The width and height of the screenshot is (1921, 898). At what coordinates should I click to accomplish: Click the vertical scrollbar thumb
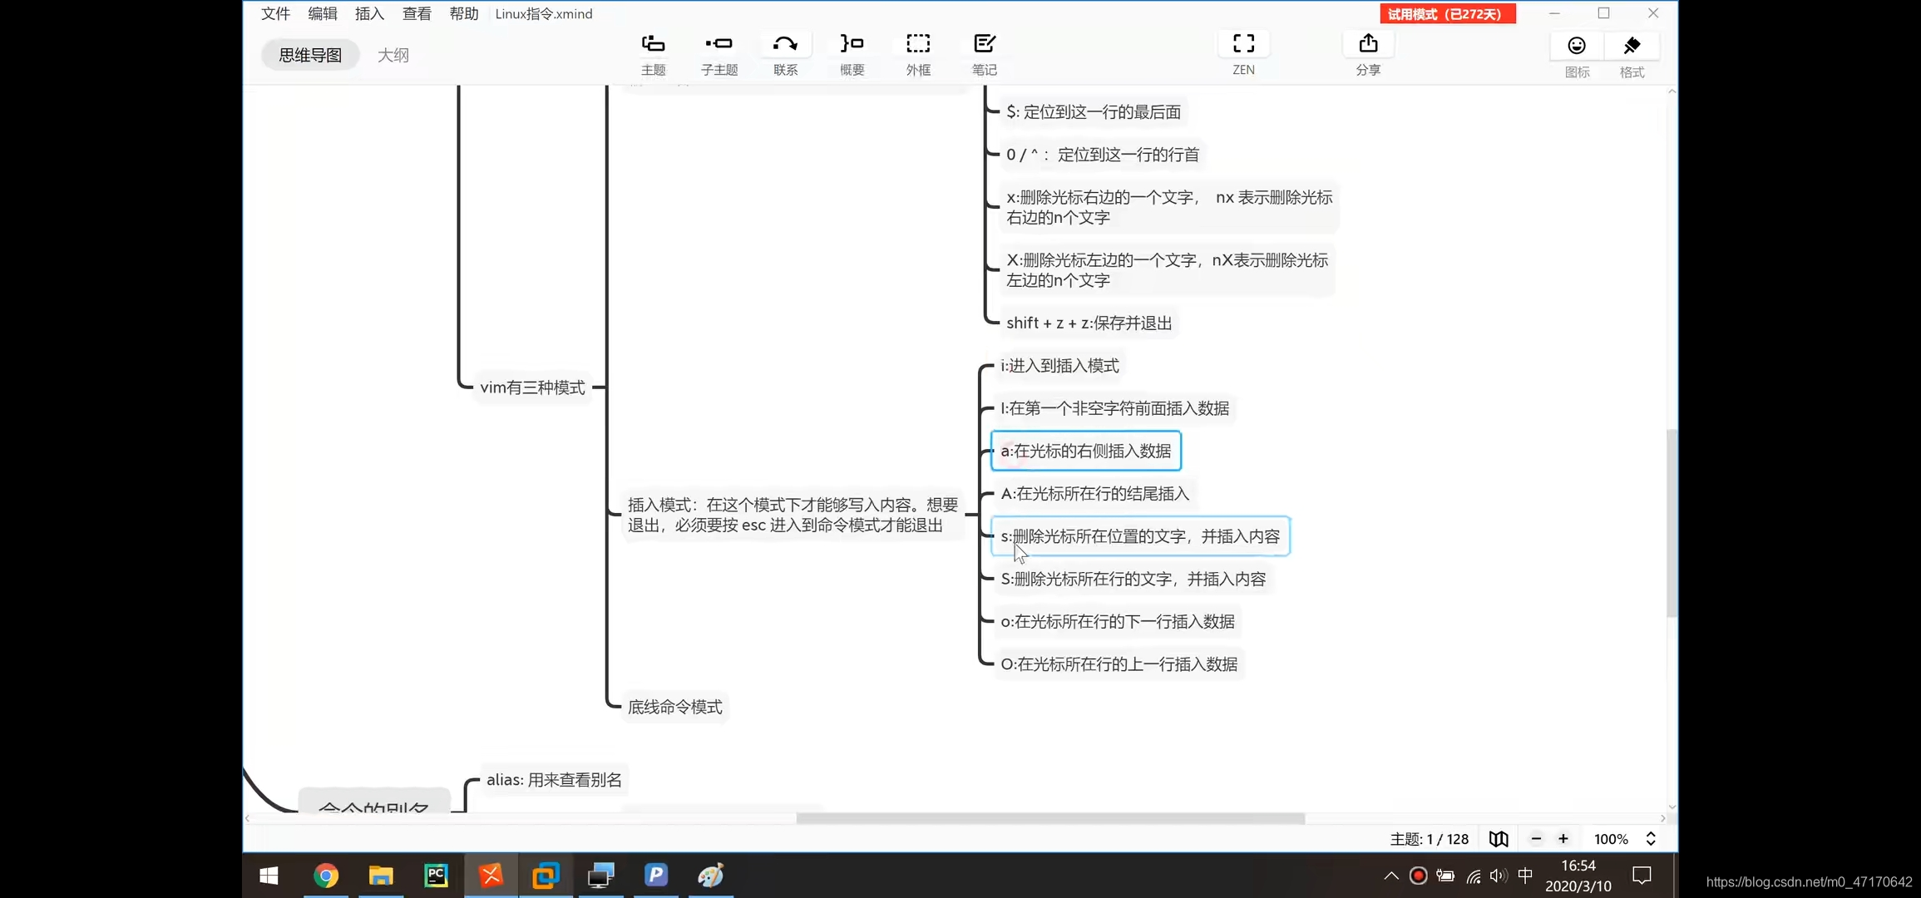(x=1672, y=522)
